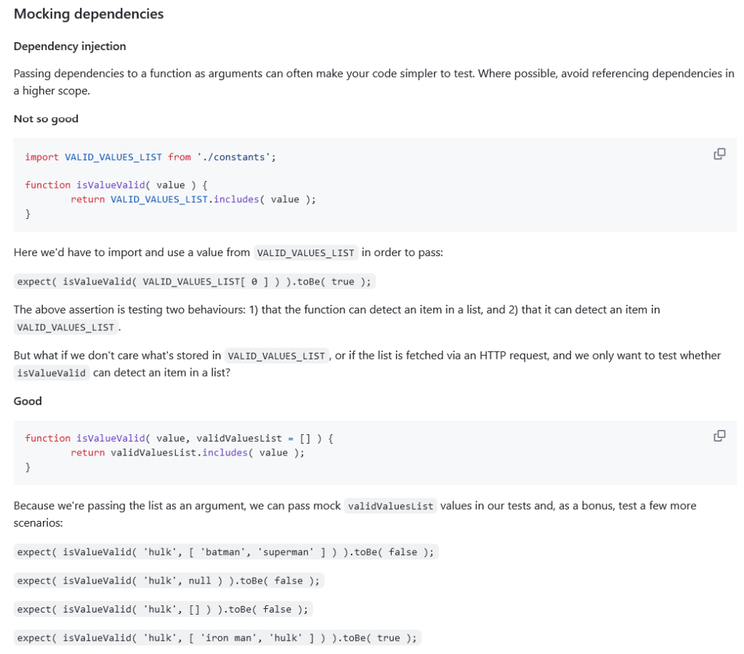This screenshot has width=744, height=654.
Task: Click the 'Mocking dependencies' heading
Action: click(x=89, y=14)
